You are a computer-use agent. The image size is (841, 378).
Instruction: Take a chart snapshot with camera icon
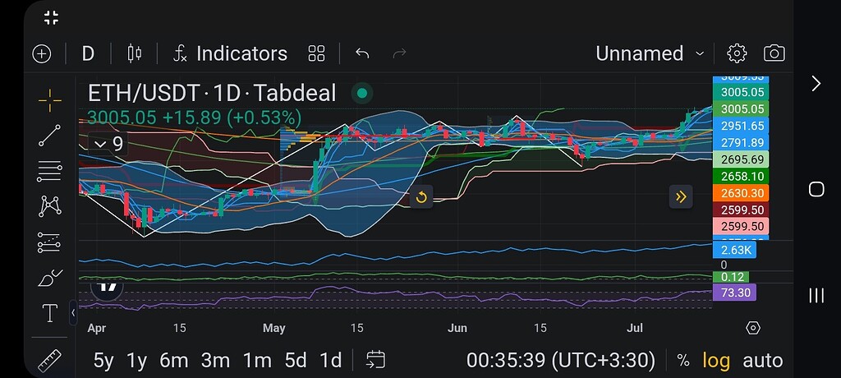[774, 53]
